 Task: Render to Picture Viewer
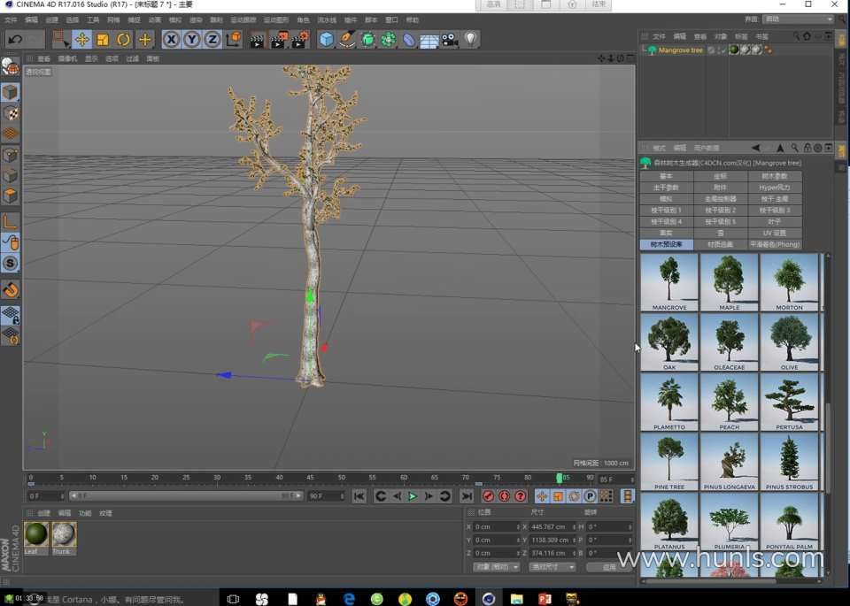coord(279,40)
